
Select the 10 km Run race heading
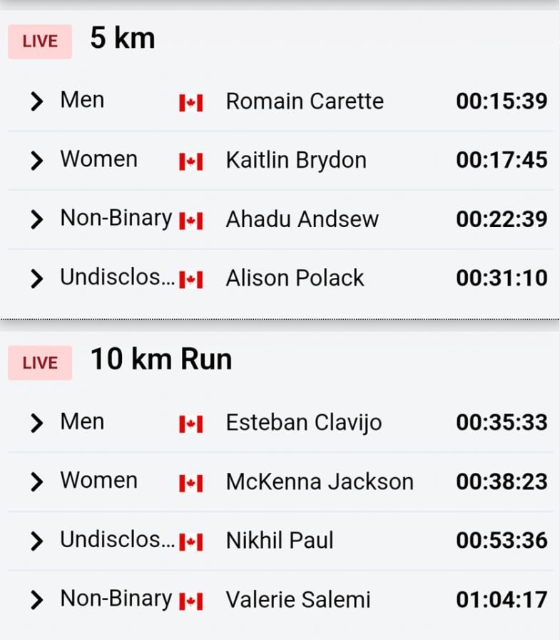[161, 359]
